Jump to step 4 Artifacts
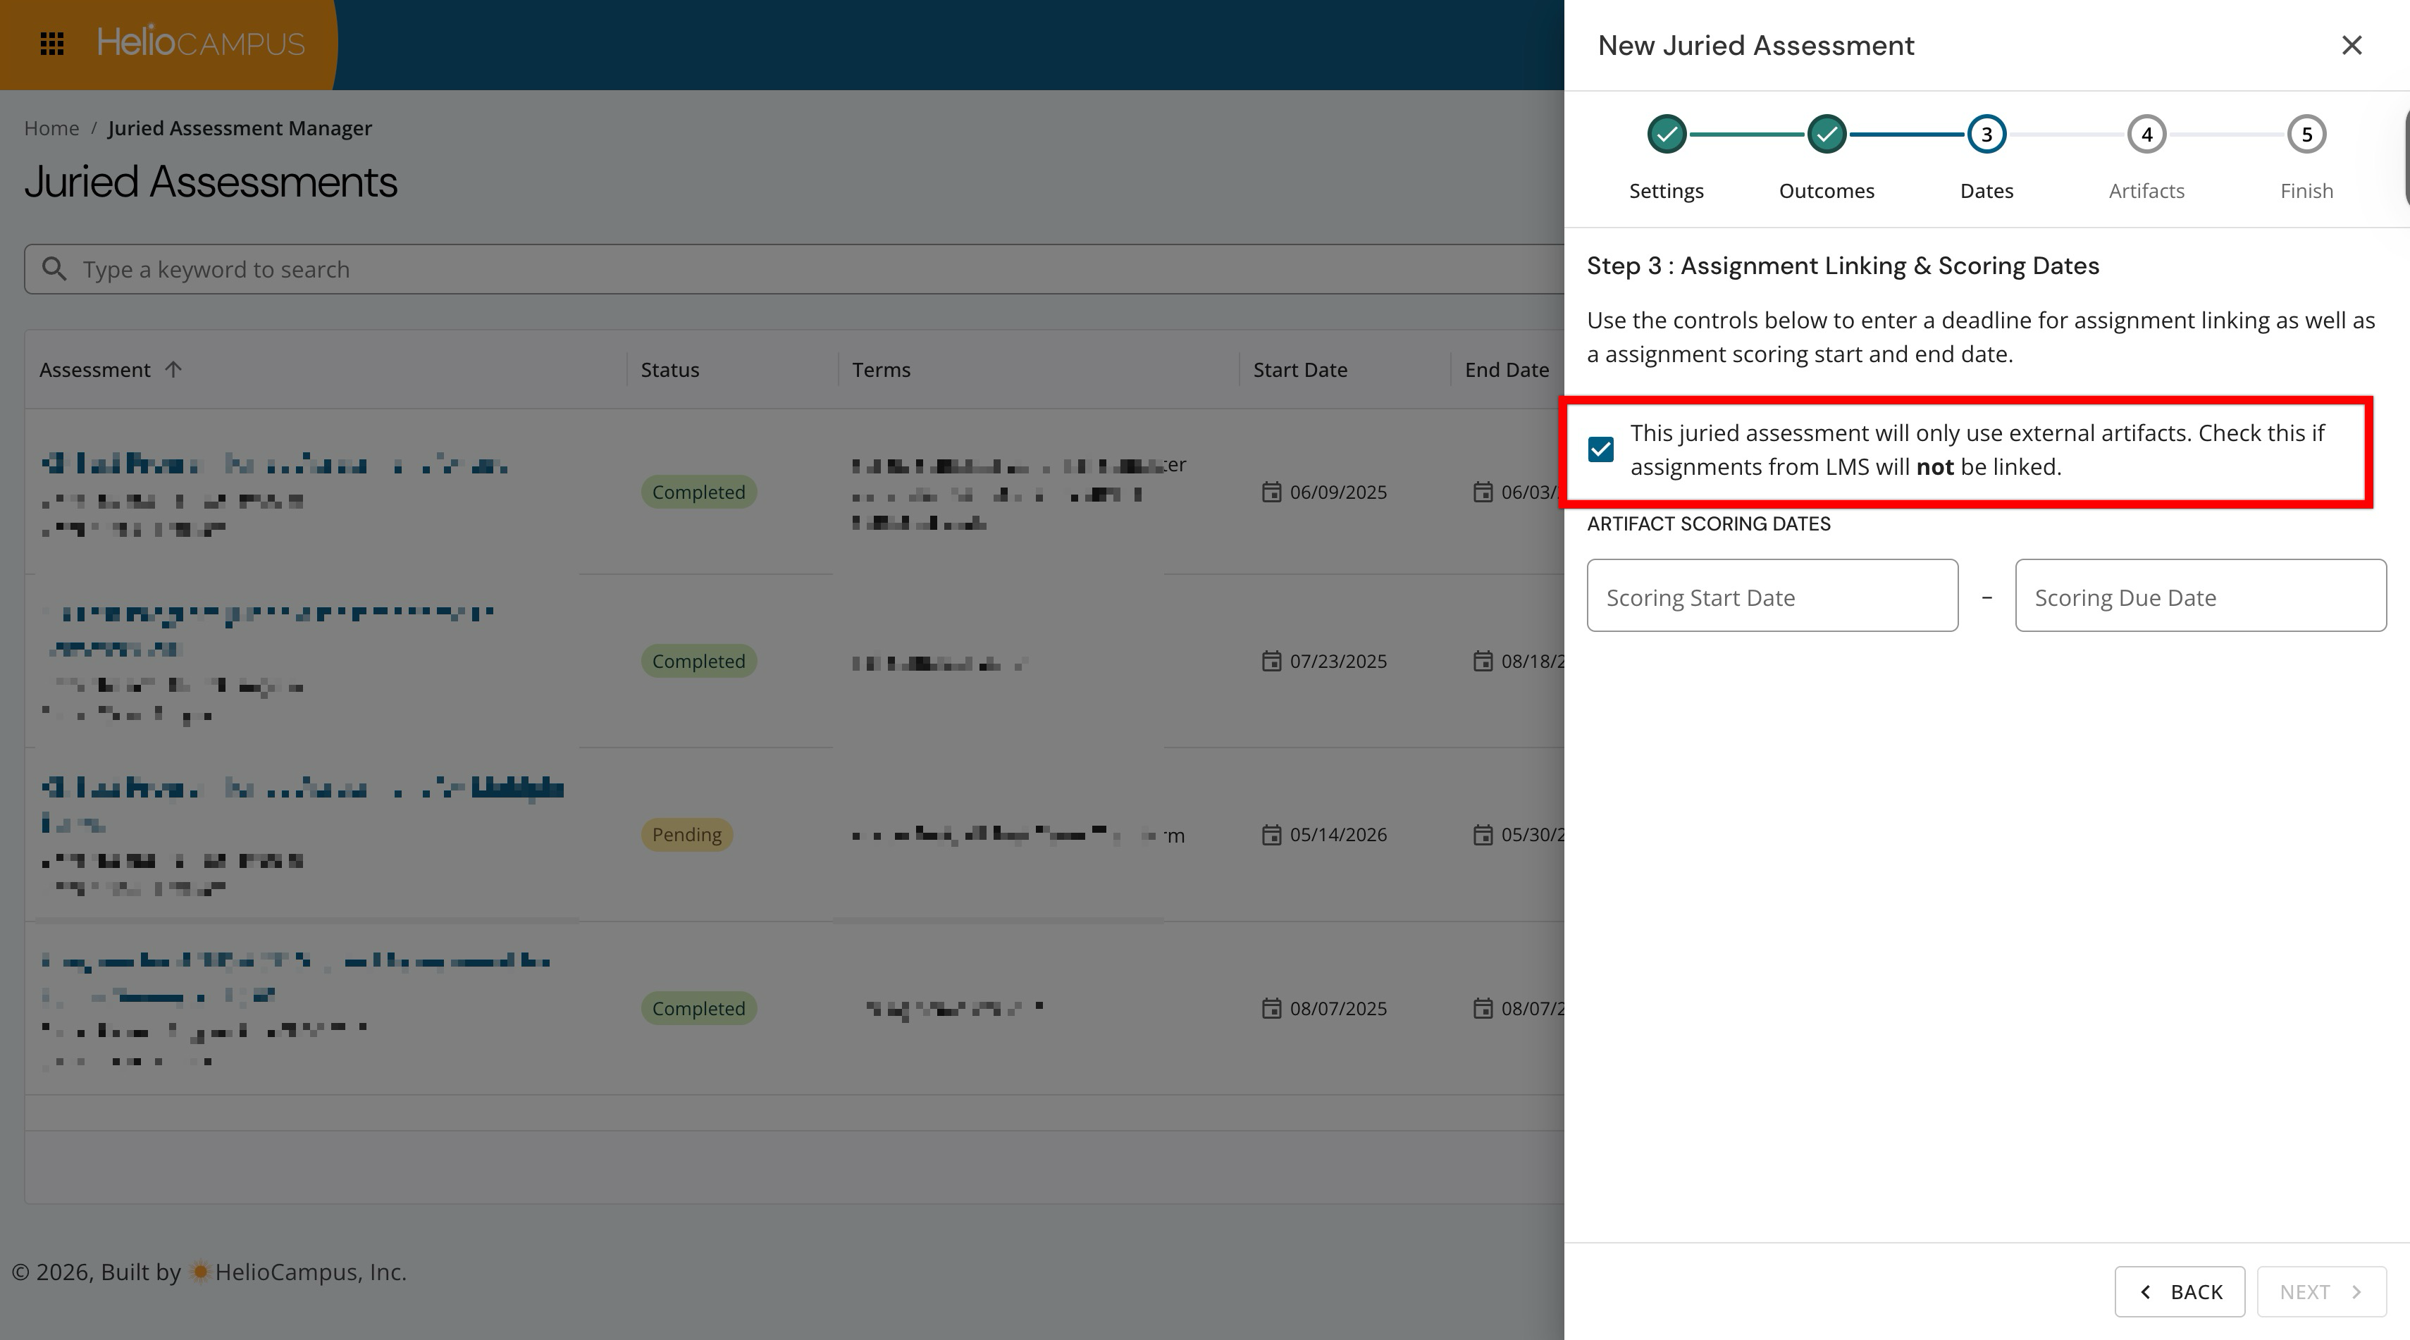 2146,135
